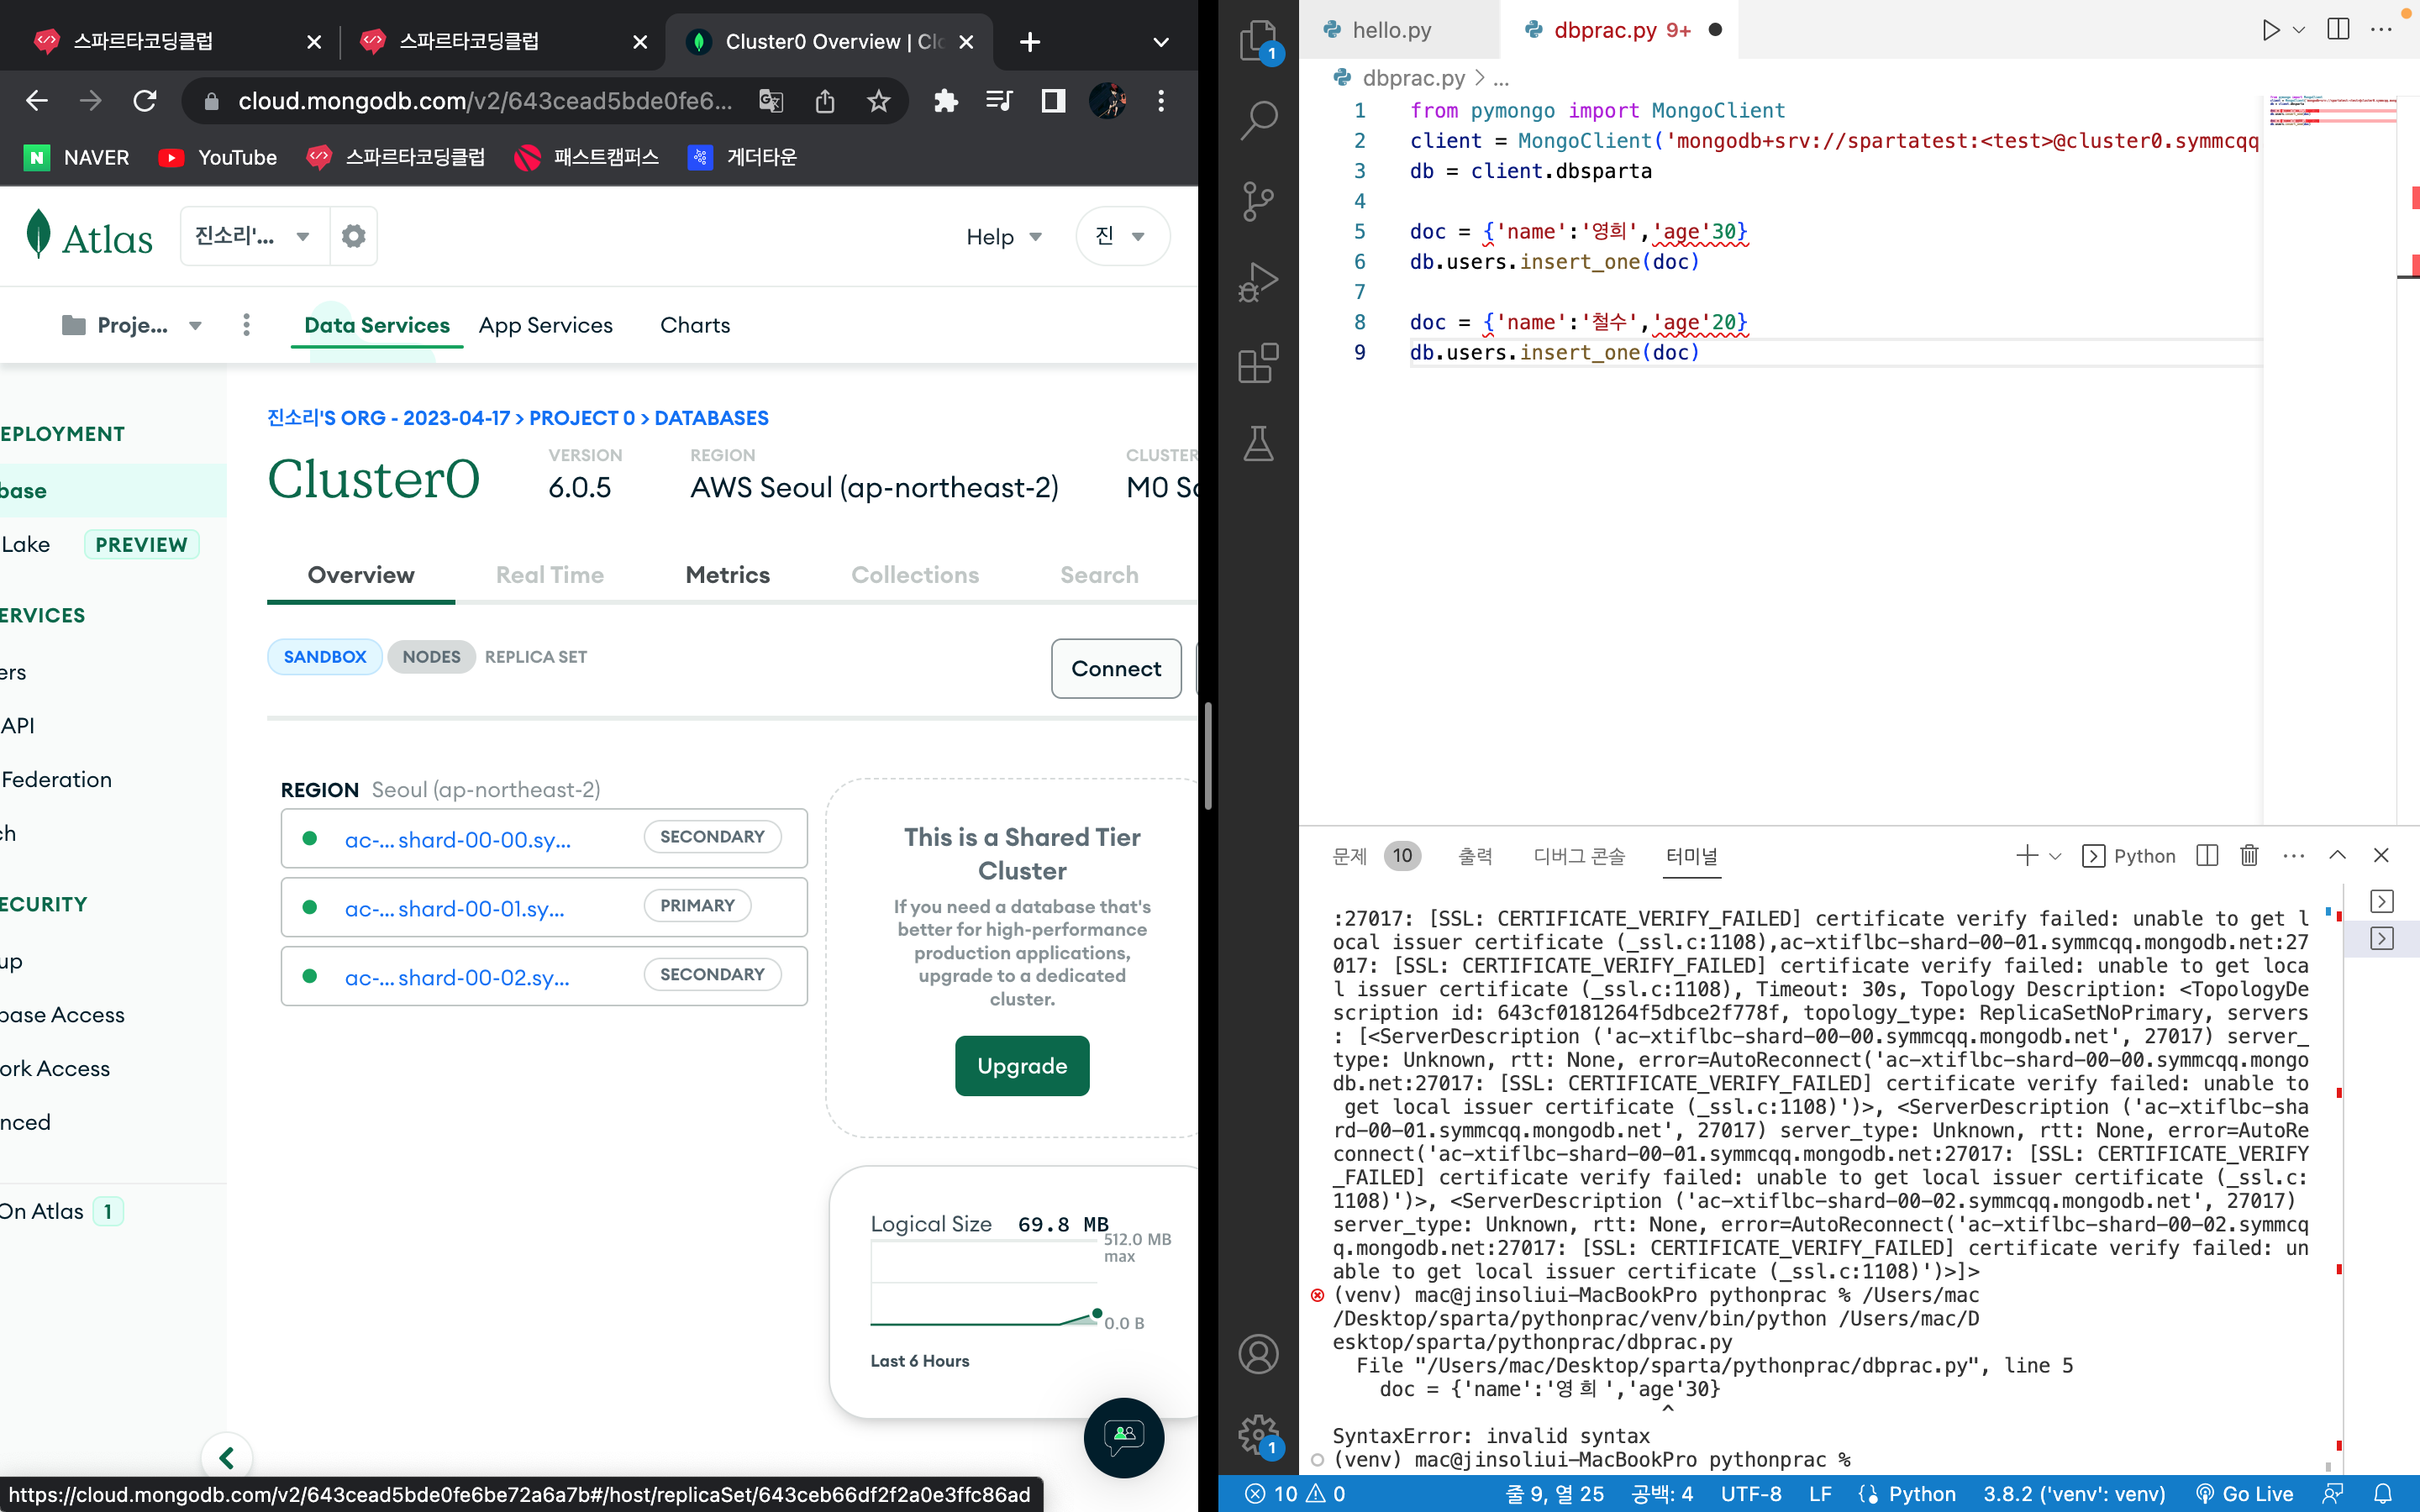This screenshot has width=2420, height=1512.
Task: Open the Atlas chat support bubble
Action: [x=1123, y=1437]
